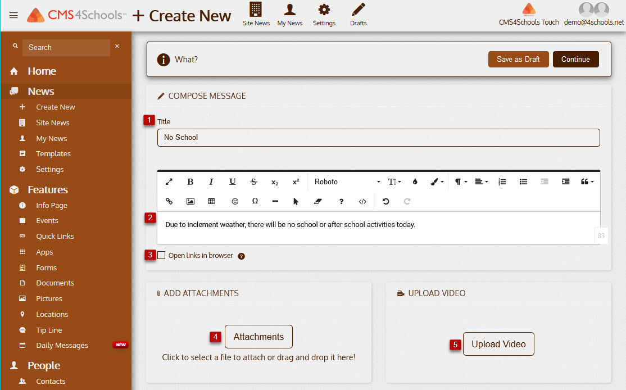Image resolution: width=626 pixels, height=390 pixels.
Task: Click into the message body text area
Action: tap(379, 228)
